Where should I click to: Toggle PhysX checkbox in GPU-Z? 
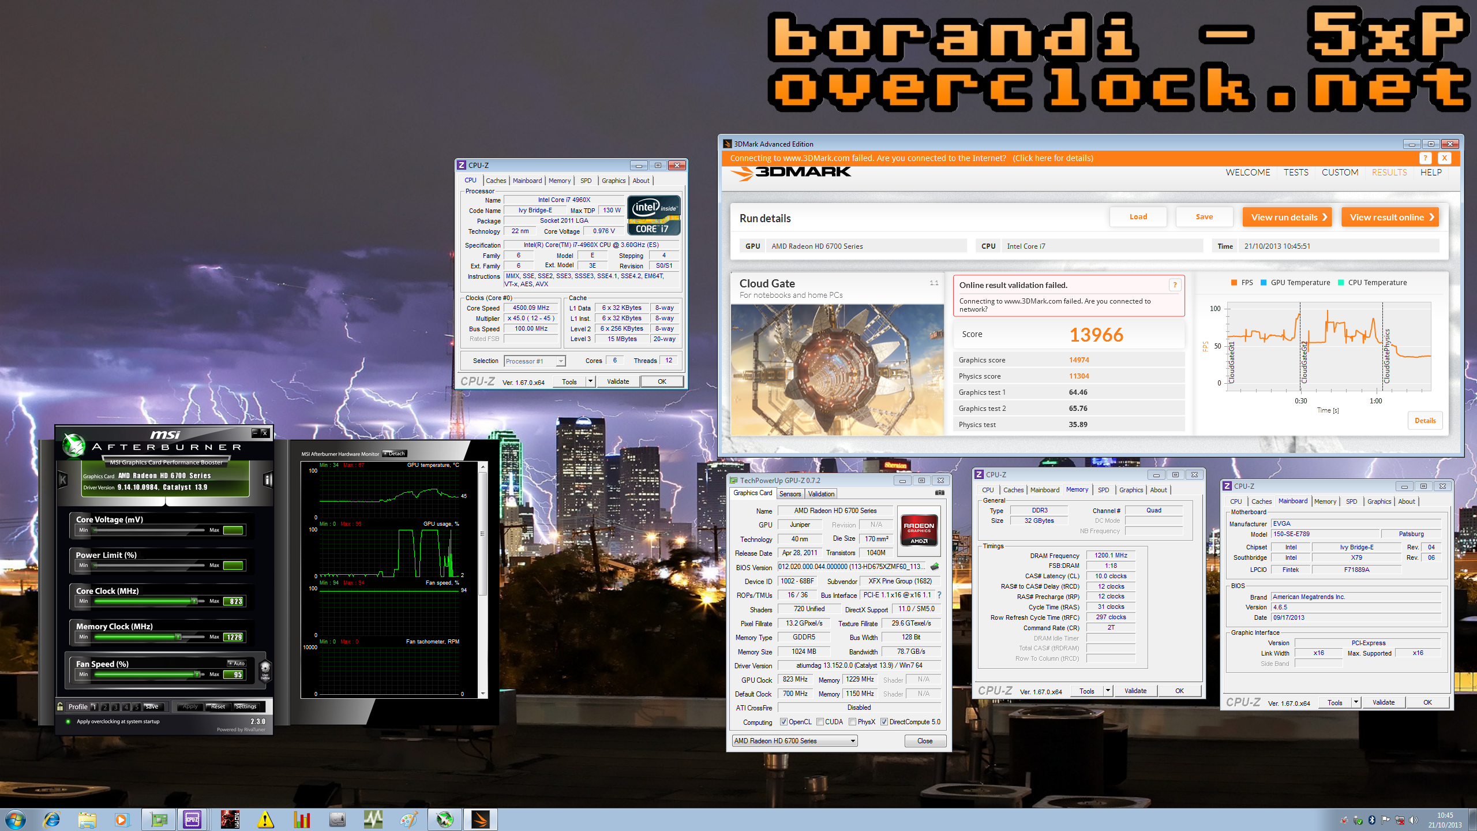852,722
